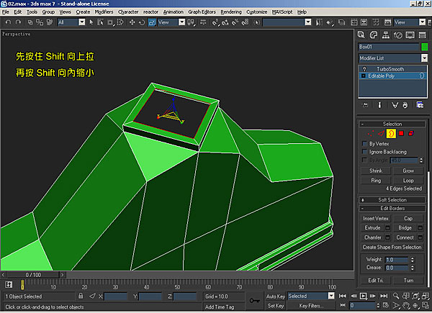This screenshot has height=313, width=432.
Task: Open Configure Modifier Sets icon
Action: click(x=420, y=105)
